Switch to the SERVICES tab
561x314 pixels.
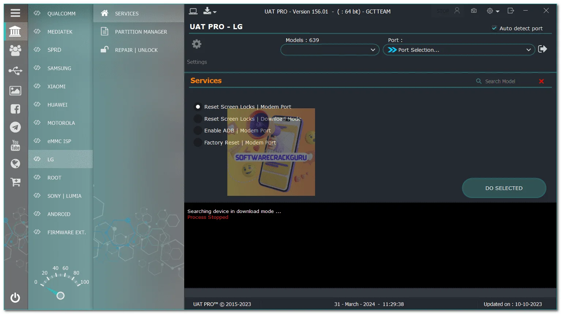[x=139, y=13]
